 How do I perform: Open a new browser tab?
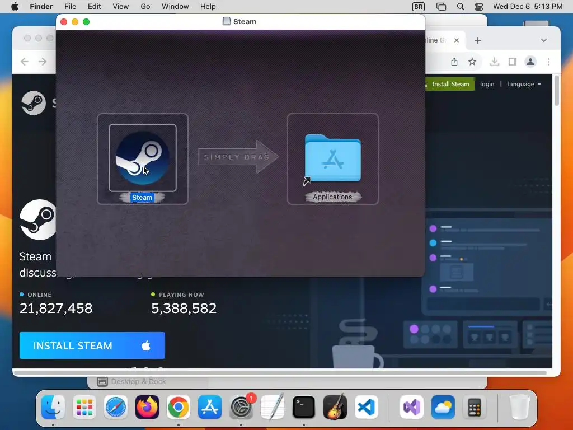click(x=478, y=40)
